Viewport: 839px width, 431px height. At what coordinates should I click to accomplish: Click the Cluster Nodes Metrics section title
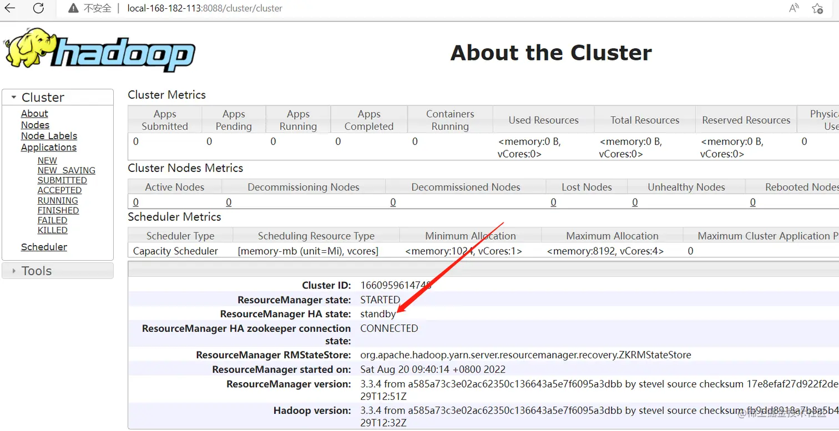(185, 168)
